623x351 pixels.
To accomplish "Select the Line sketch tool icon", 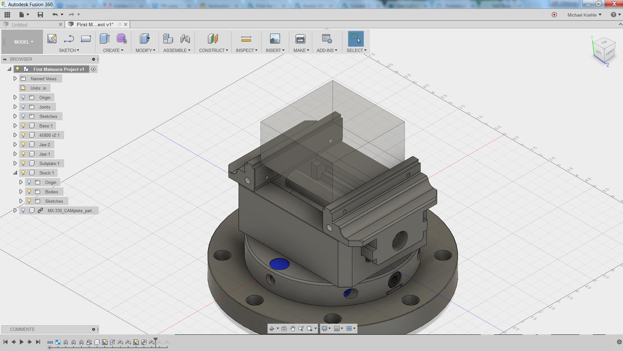I will point(69,39).
